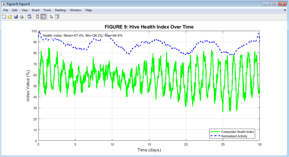Open the Edit menu
This screenshot has width=289, height=157.
(x=15, y=10)
